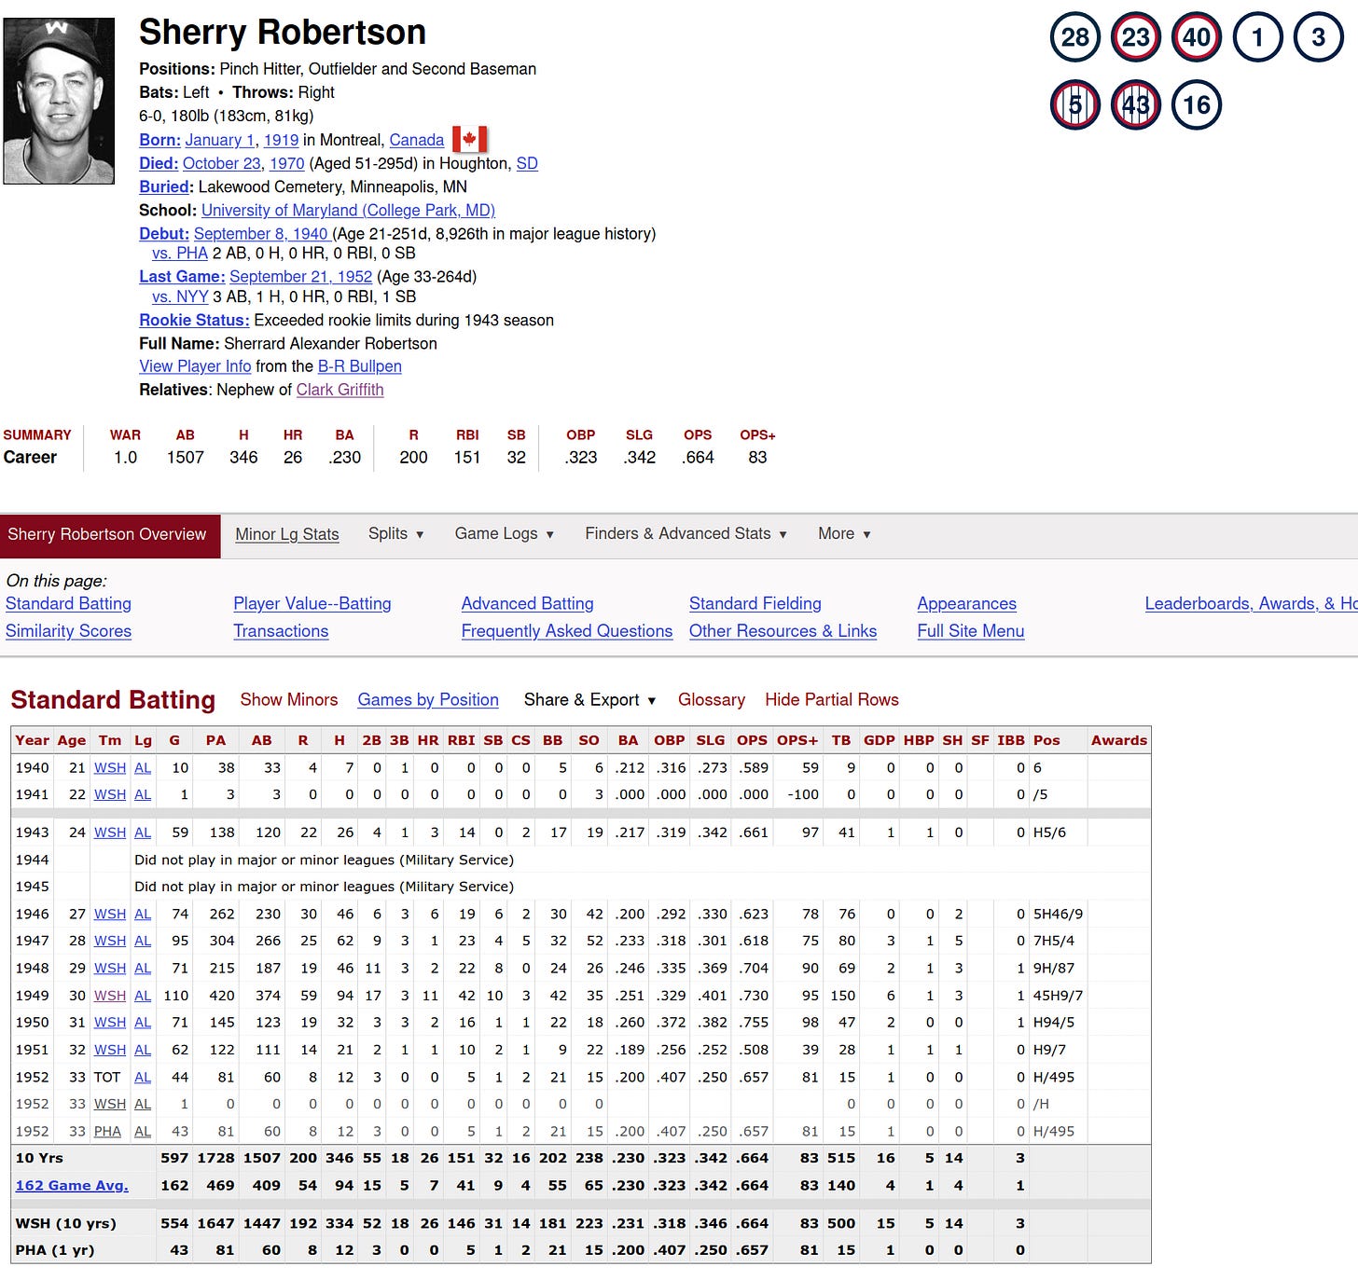This screenshot has height=1280, width=1358.
Task: Click the Born: label link
Action: click(159, 140)
